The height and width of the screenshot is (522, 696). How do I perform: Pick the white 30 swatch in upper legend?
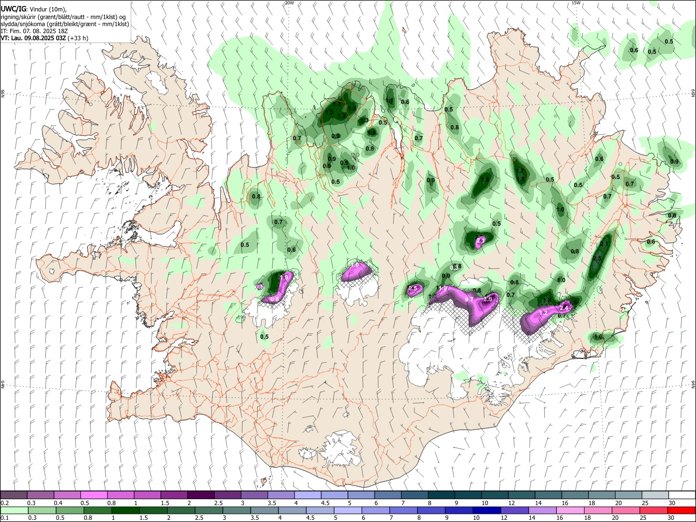[x=682, y=495]
